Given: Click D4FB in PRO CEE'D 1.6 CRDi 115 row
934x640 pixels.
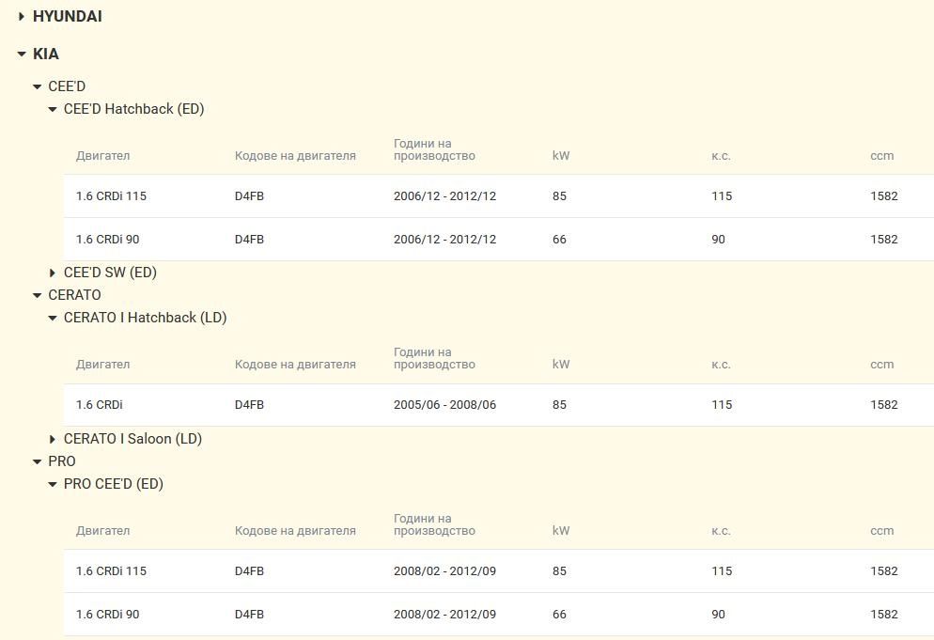Looking at the screenshot, I should pyautogui.click(x=249, y=570).
